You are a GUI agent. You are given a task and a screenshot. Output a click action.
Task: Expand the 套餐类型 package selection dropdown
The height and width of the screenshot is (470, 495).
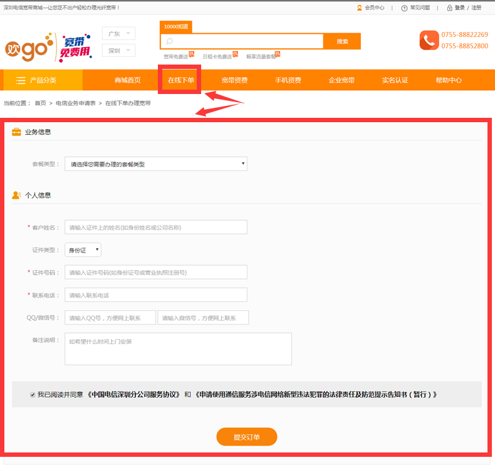(x=156, y=164)
